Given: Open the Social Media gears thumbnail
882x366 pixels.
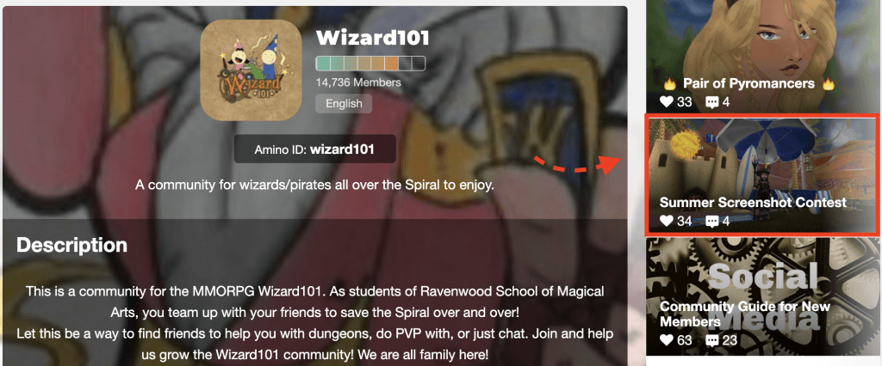Looking at the screenshot, I should coord(763,296).
